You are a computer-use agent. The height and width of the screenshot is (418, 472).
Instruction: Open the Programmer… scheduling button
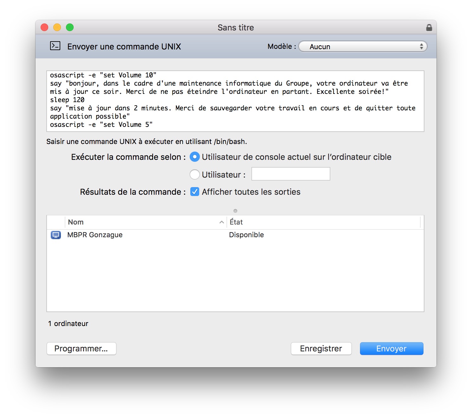pos(81,349)
